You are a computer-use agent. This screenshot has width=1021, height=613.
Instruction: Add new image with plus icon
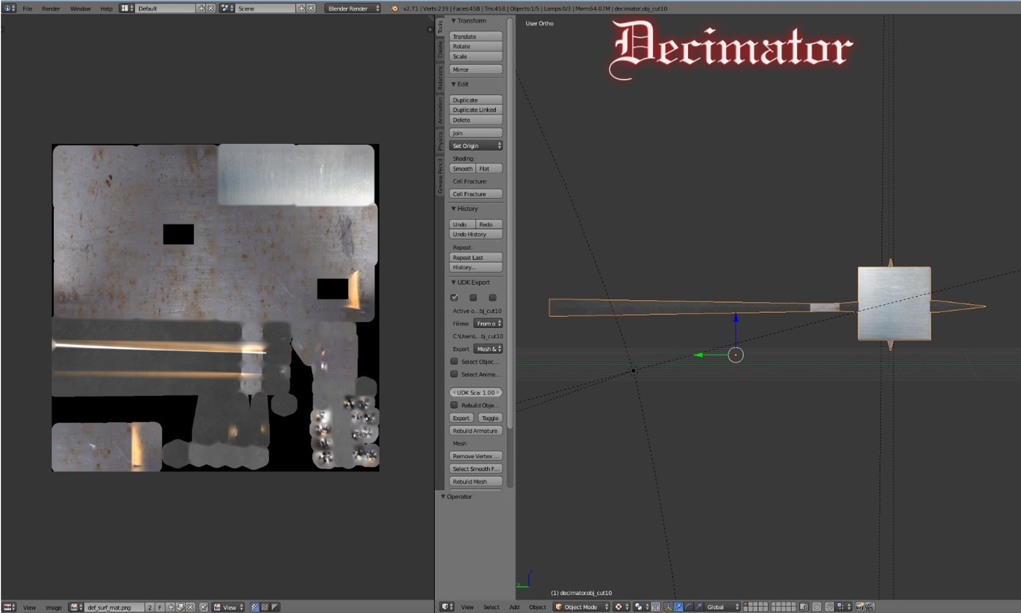pyautogui.click(x=171, y=607)
